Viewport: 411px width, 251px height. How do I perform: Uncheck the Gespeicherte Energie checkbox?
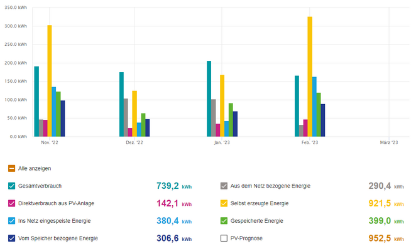click(x=224, y=221)
